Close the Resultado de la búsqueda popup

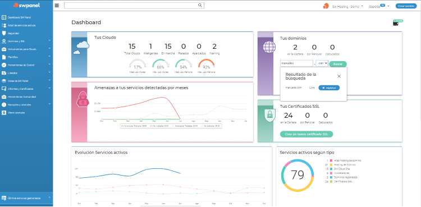click(339, 76)
